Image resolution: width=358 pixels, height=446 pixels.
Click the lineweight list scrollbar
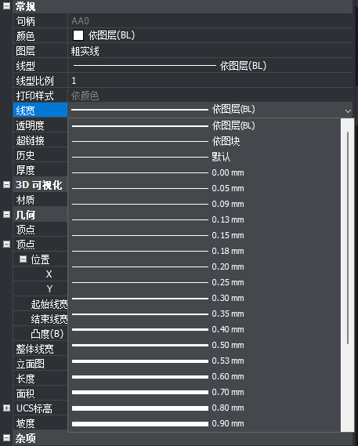(x=348, y=238)
